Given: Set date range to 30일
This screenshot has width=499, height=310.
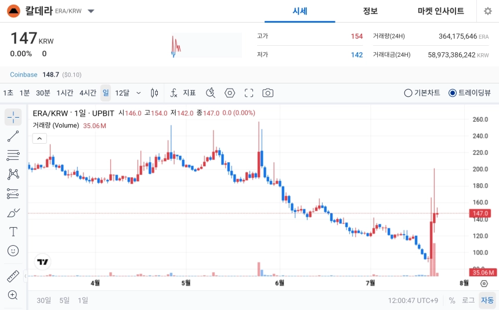Looking at the screenshot, I should 44,300.
